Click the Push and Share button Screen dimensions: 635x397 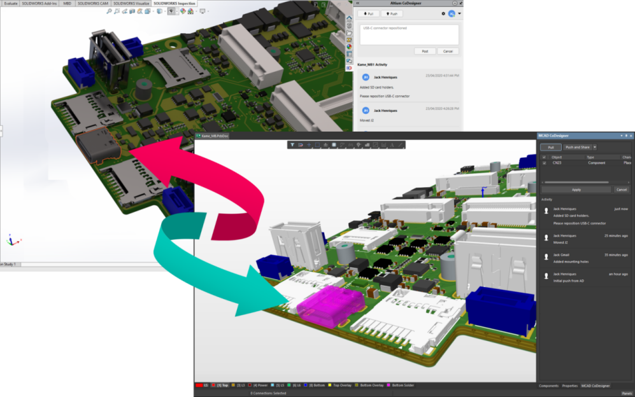click(x=578, y=148)
